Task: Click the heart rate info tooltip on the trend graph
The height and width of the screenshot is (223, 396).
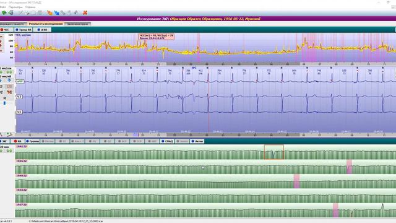Action: click(x=157, y=37)
